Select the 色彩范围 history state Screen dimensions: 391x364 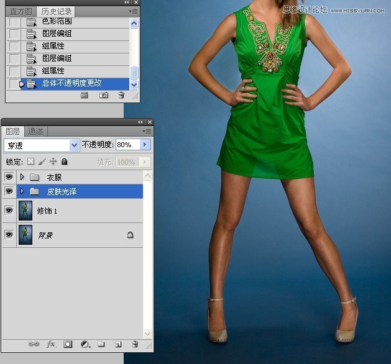(57, 22)
